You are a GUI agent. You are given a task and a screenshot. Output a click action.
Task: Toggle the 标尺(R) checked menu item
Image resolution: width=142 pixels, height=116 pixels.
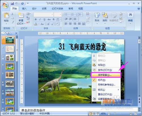[106, 80]
